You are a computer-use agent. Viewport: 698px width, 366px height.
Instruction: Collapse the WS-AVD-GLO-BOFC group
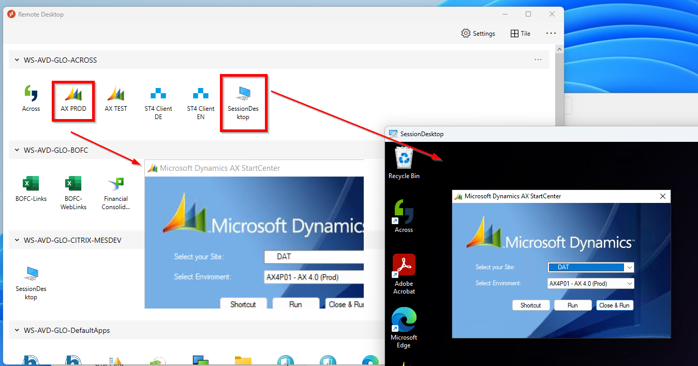17,150
